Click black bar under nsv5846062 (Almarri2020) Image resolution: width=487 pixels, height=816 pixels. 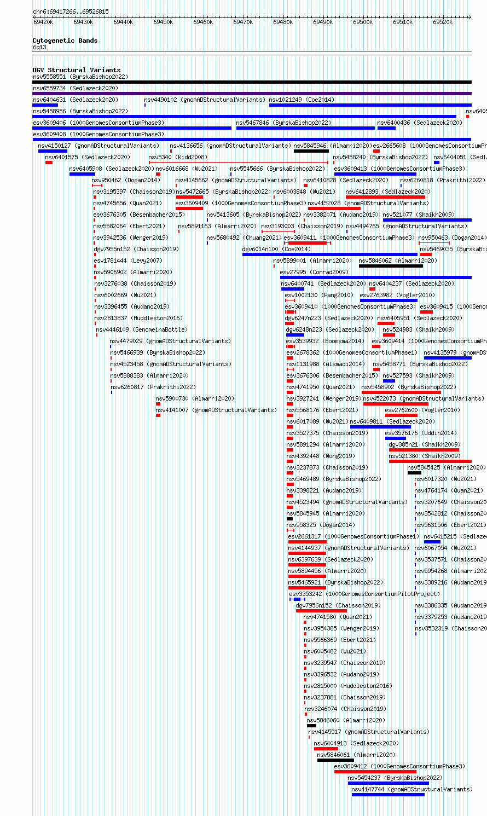[x=391, y=266]
